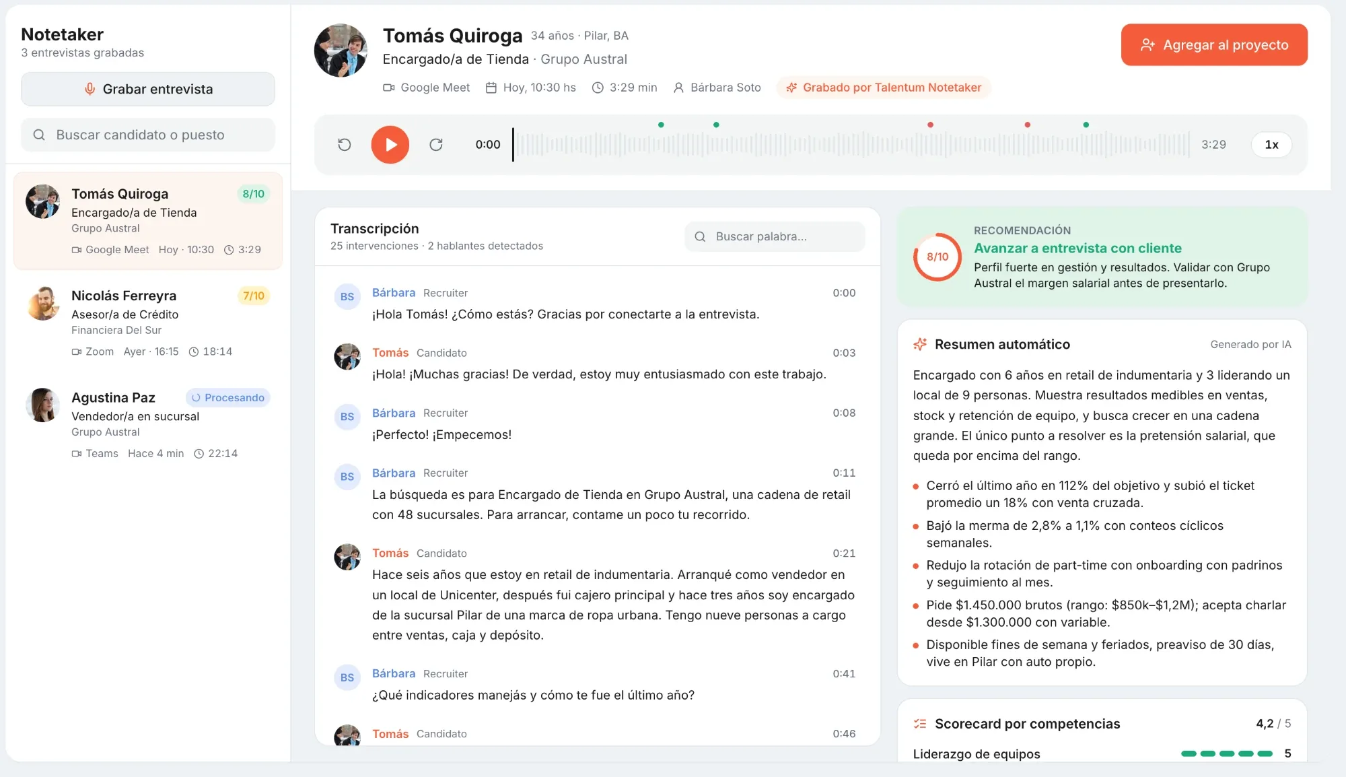The image size is (1346, 777).
Task: Open Agustina Paz interview in the sidebar
Action: (x=148, y=424)
